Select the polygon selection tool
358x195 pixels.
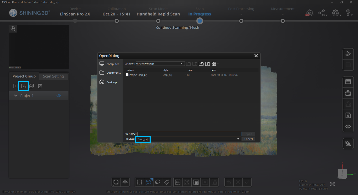pyautogui.click(x=149, y=182)
